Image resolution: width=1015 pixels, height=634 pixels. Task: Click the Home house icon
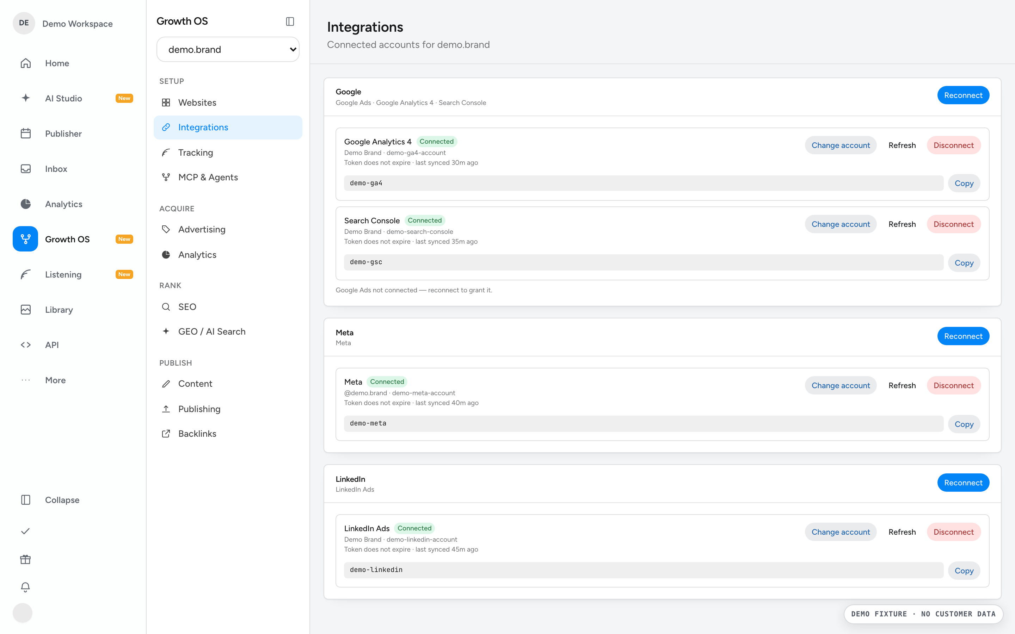pyautogui.click(x=26, y=63)
